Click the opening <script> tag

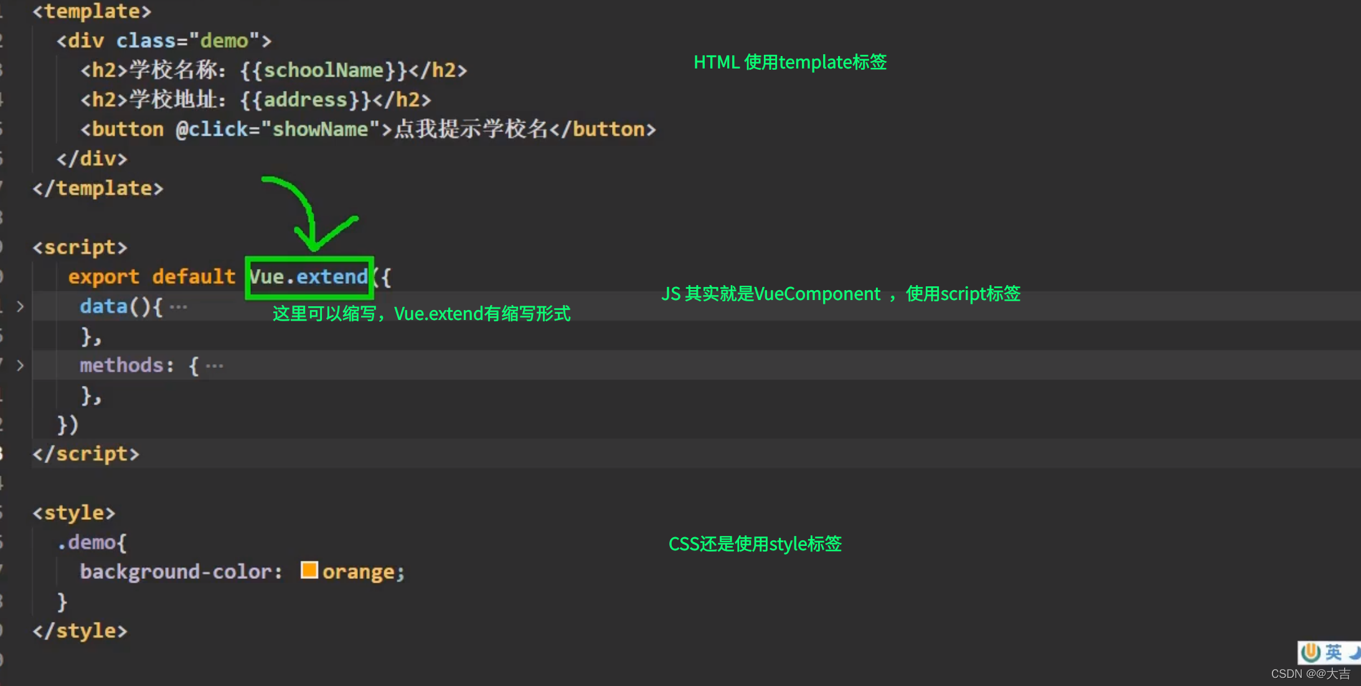[80, 247]
